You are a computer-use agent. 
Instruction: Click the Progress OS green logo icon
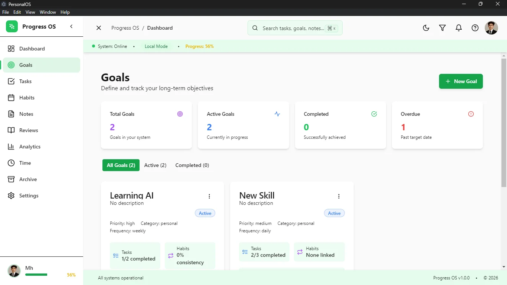pyautogui.click(x=12, y=26)
